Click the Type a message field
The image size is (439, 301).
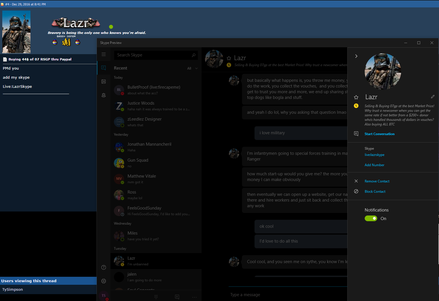288,295
